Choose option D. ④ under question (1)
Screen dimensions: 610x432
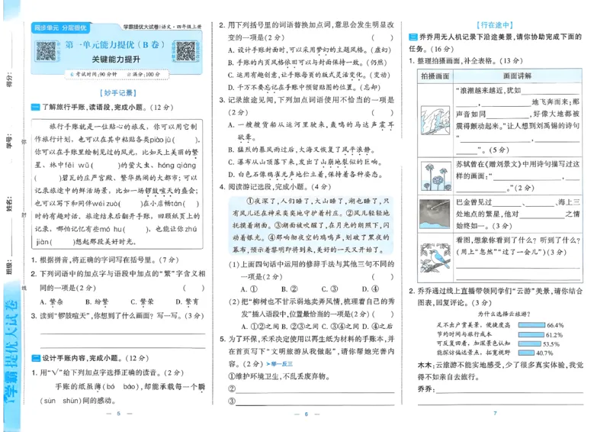[x=371, y=289]
